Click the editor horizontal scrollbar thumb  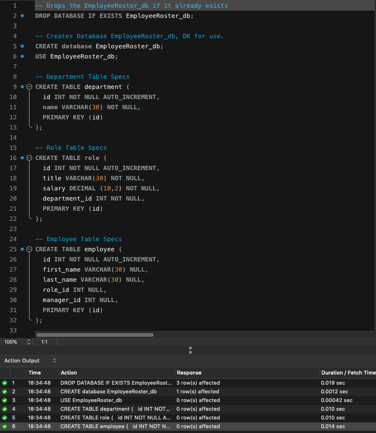click(95, 335)
